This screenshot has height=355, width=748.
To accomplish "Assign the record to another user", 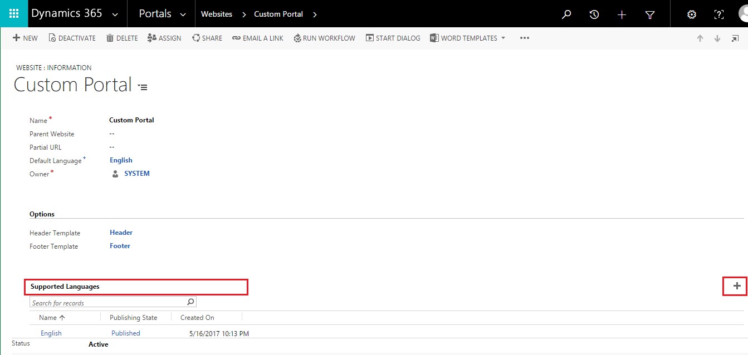I will [x=164, y=38].
